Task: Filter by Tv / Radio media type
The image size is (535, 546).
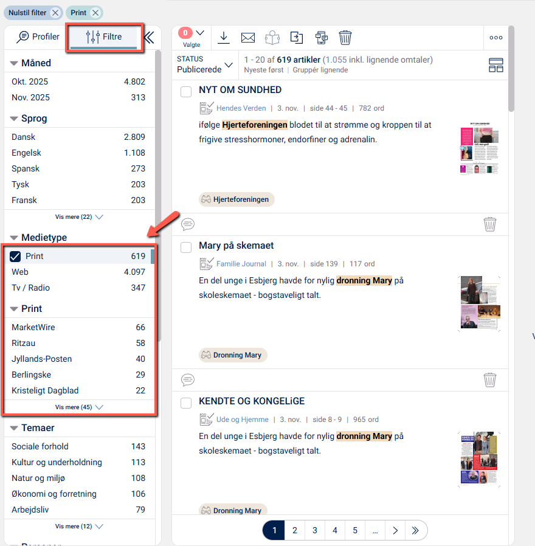Action: 78,288
